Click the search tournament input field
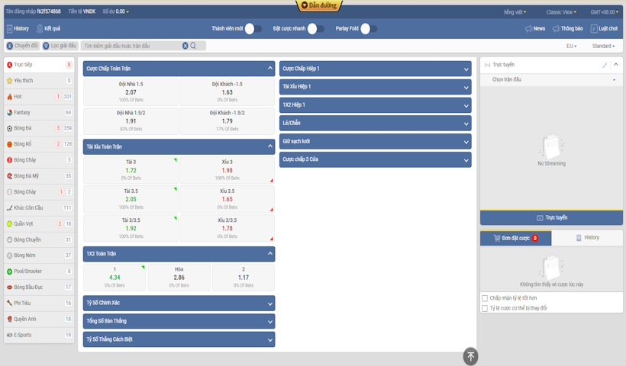This screenshot has width=626, height=366. [132, 46]
